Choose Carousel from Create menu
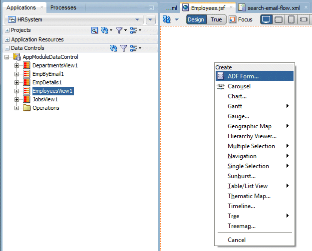The height and width of the screenshot is (251, 312). [x=255, y=86]
